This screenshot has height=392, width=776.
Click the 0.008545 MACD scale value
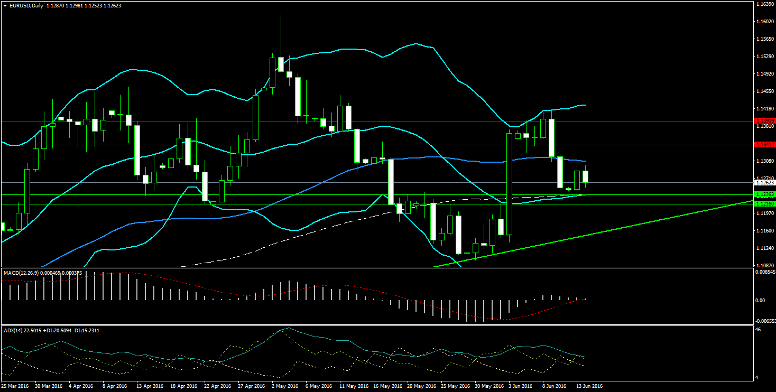click(x=765, y=272)
